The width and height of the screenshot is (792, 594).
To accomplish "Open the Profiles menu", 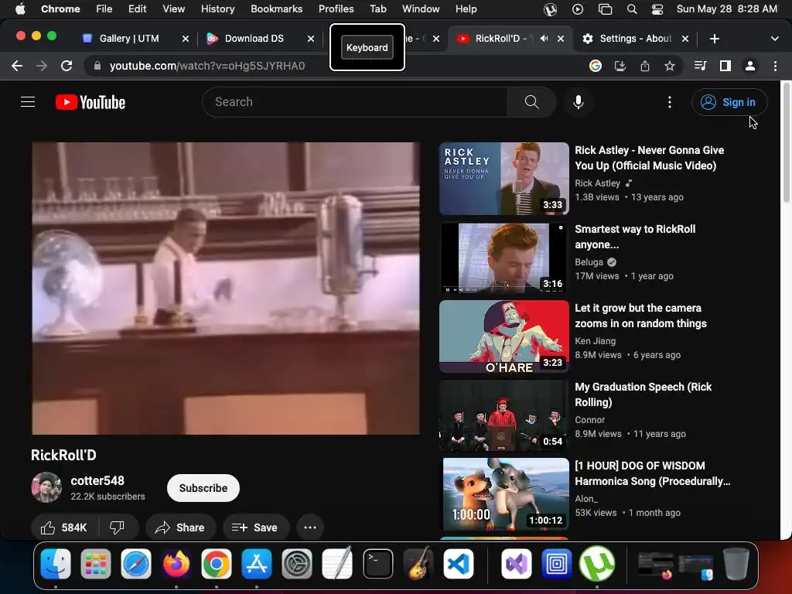I will click(x=336, y=9).
